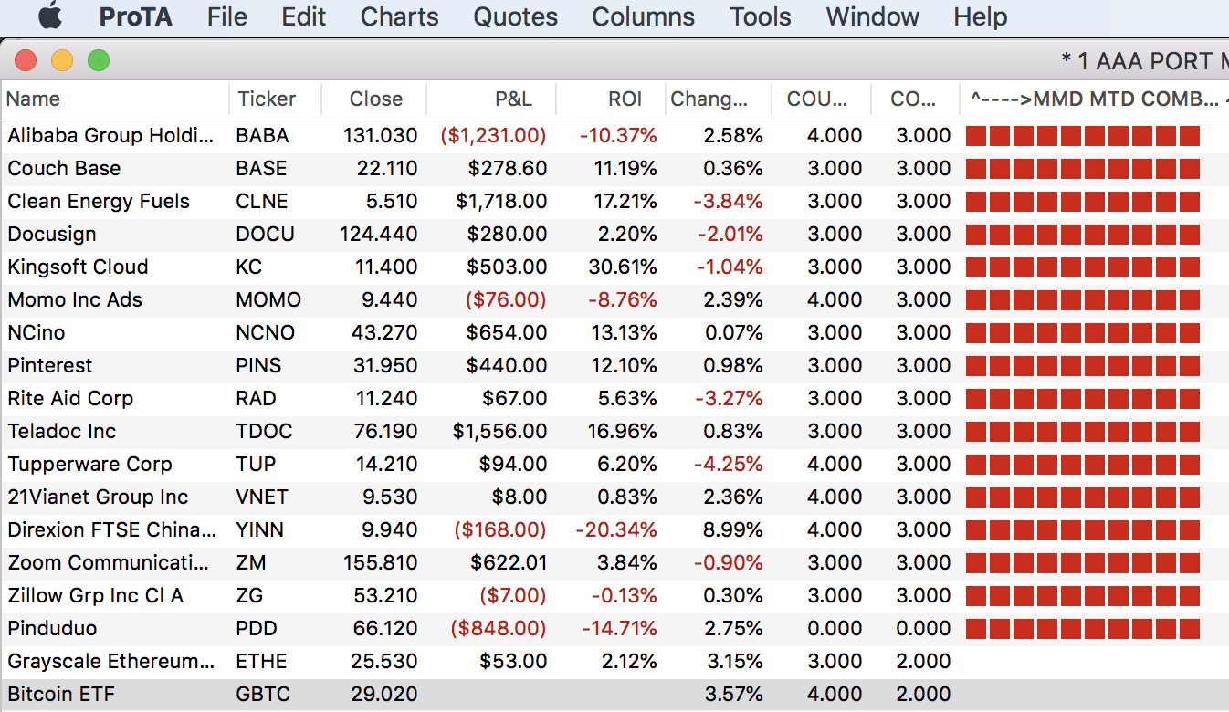Open the Tools menu

tap(760, 16)
